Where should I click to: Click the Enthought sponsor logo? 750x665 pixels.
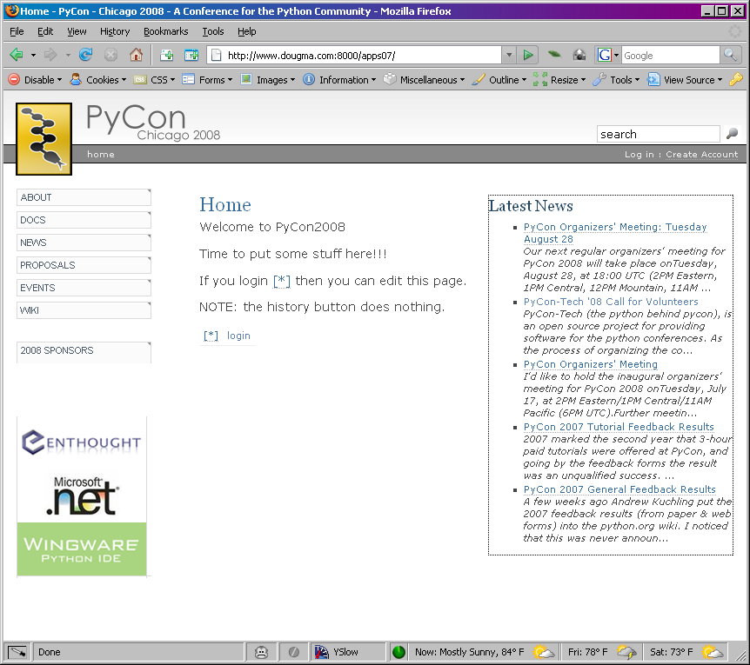point(82,442)
